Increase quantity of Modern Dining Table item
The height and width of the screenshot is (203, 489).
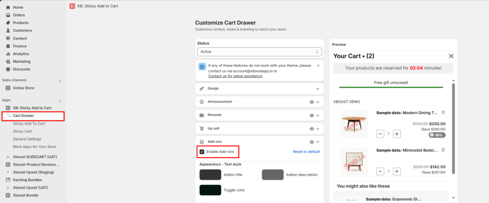pyautogui.click(x=397, y=134)
